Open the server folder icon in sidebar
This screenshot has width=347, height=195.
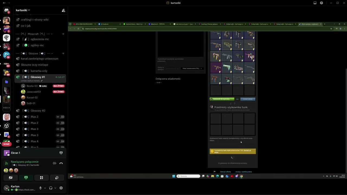[x=7, y=82]
